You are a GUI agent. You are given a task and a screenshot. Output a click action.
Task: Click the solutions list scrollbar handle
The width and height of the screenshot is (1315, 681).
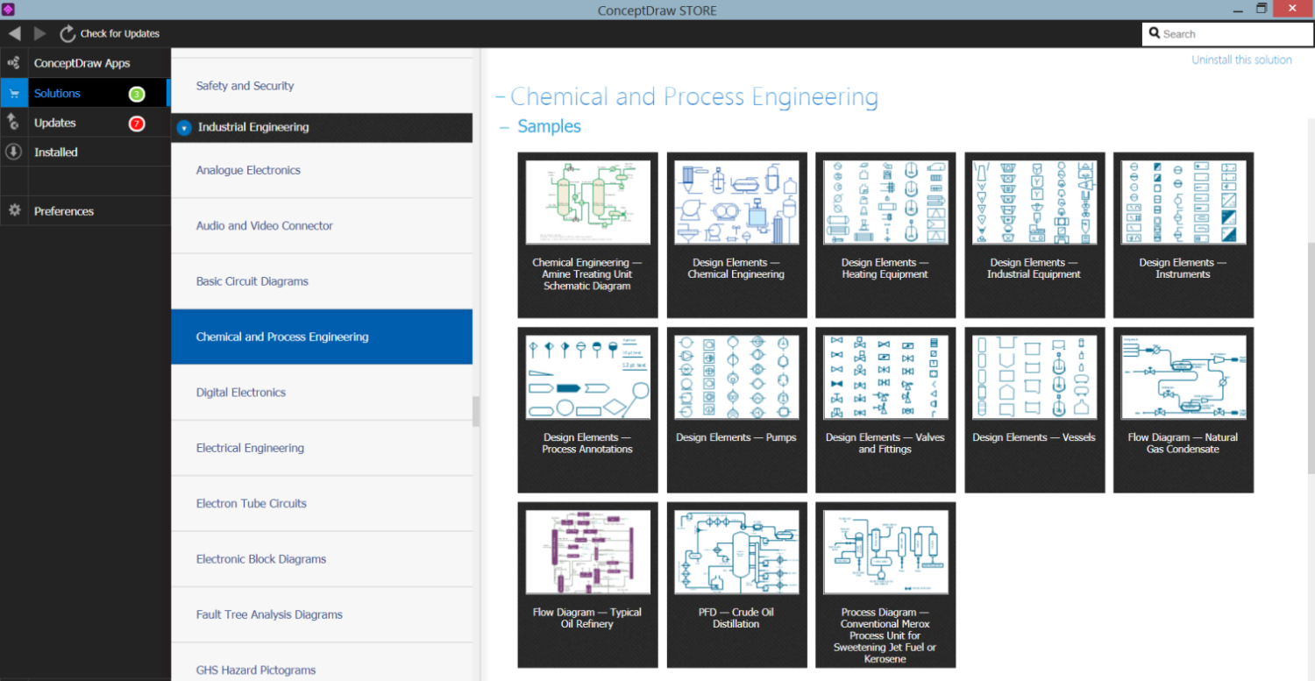pyautogui.click(x=476, y=411)
